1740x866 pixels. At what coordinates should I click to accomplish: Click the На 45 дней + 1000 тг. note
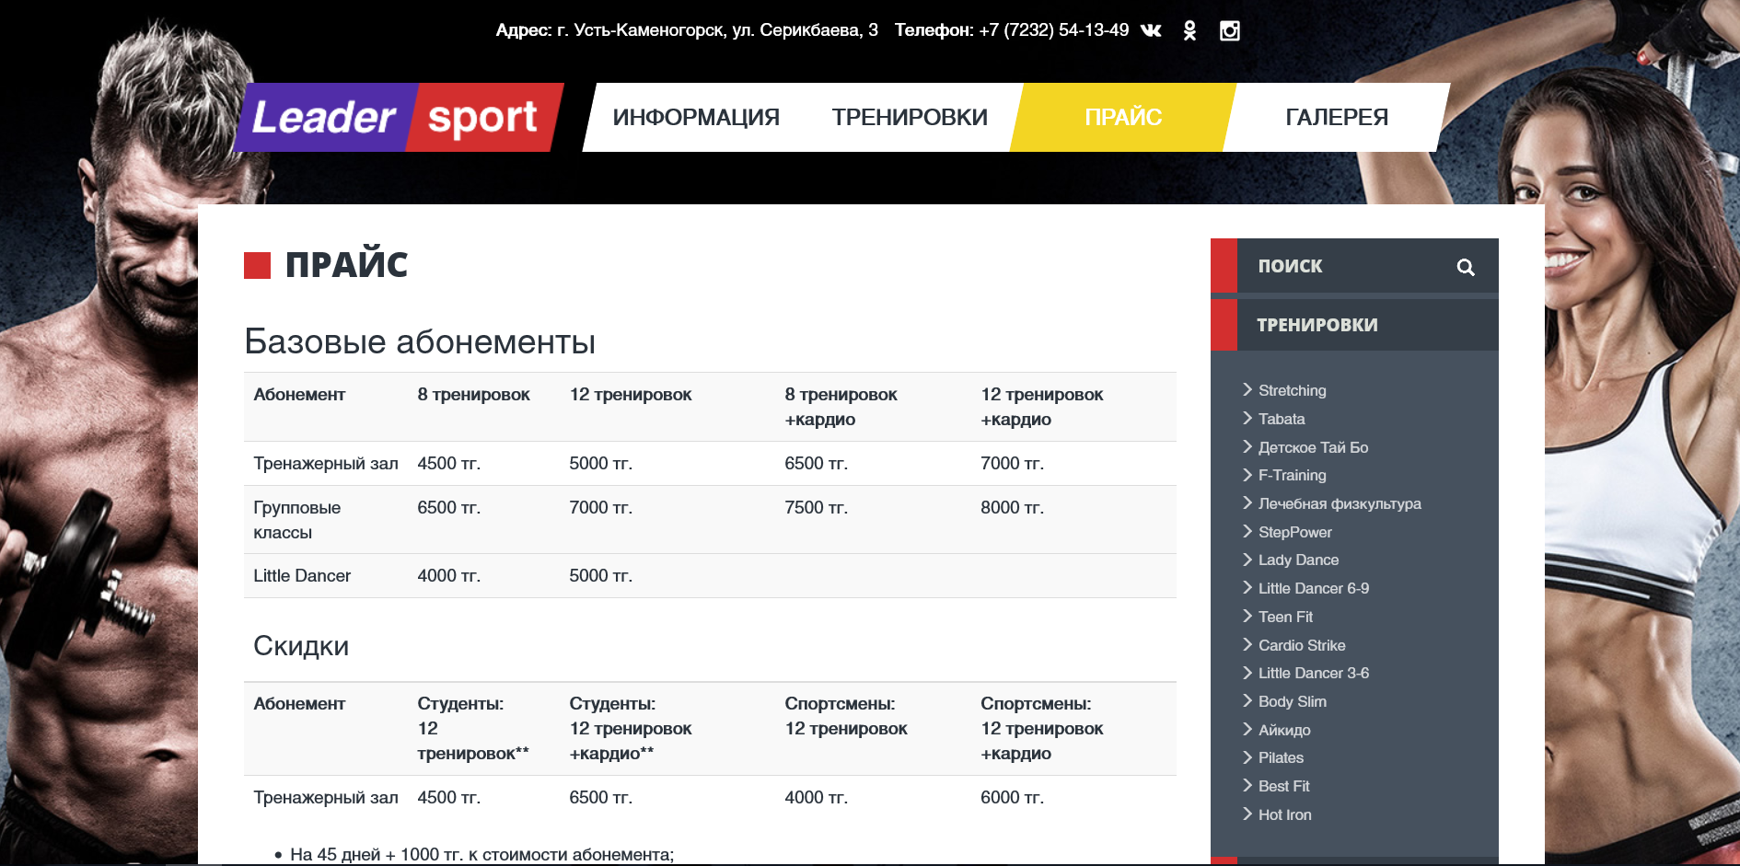coord(481,855)
